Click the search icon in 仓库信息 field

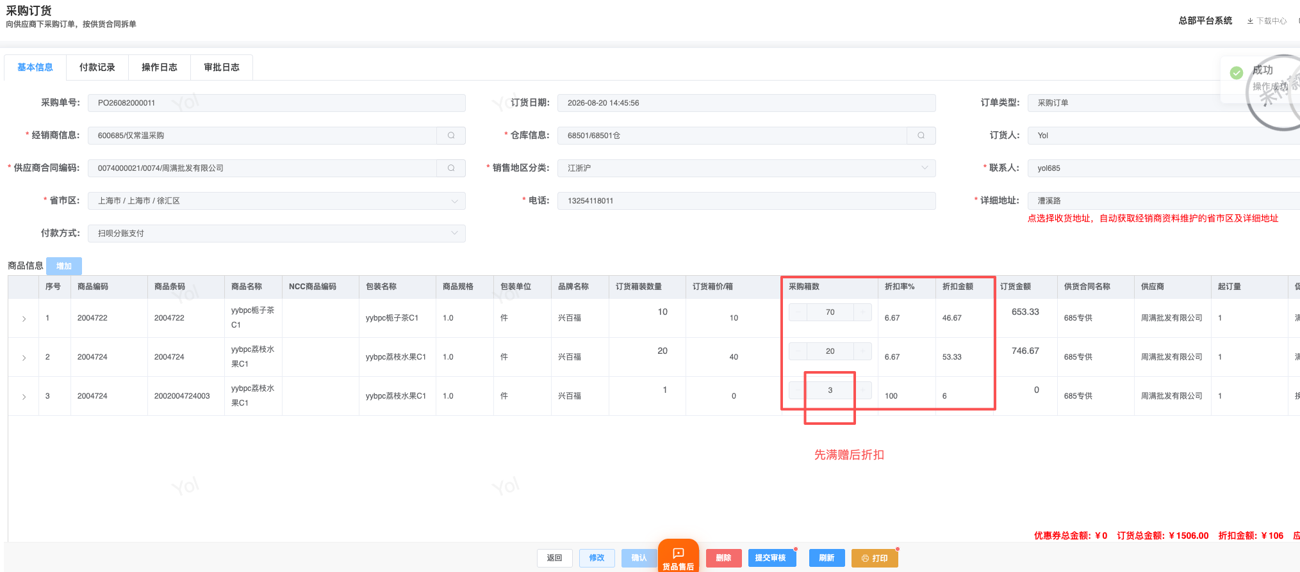(921, 136)
